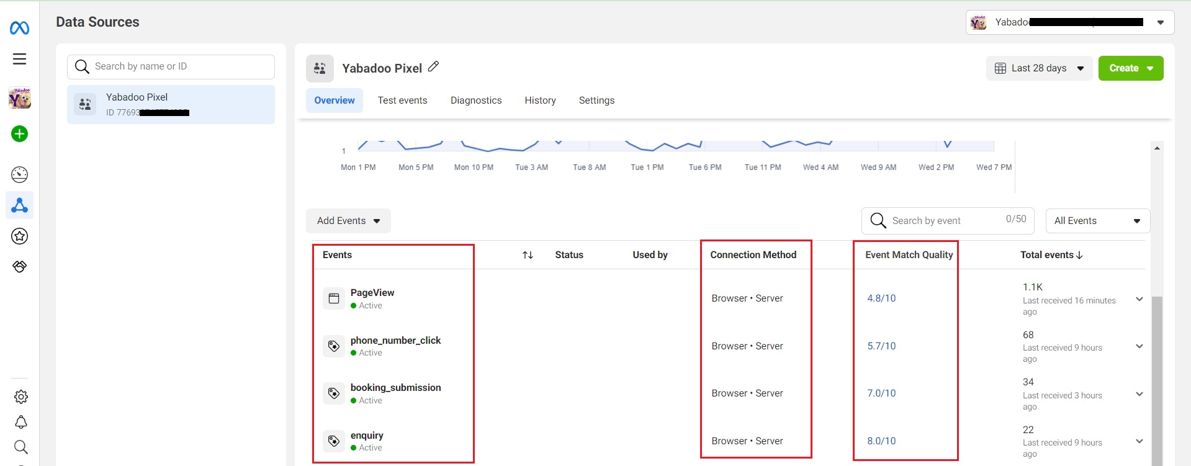Switch to the Overview tab
1191x466 pixels.
point(335,101)
